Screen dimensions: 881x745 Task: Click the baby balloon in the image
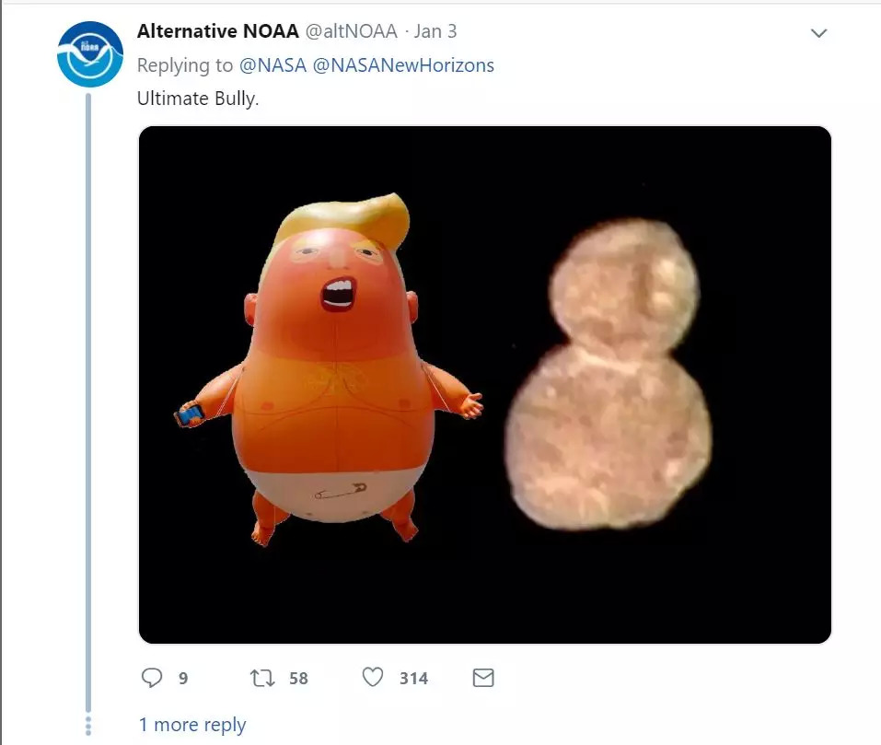[x=329, y=369]
